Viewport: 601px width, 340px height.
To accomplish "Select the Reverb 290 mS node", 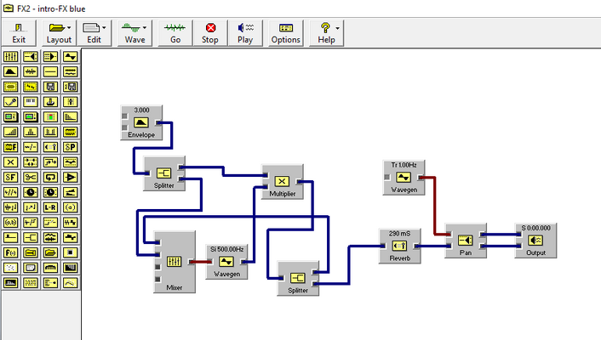I will 400,246.
